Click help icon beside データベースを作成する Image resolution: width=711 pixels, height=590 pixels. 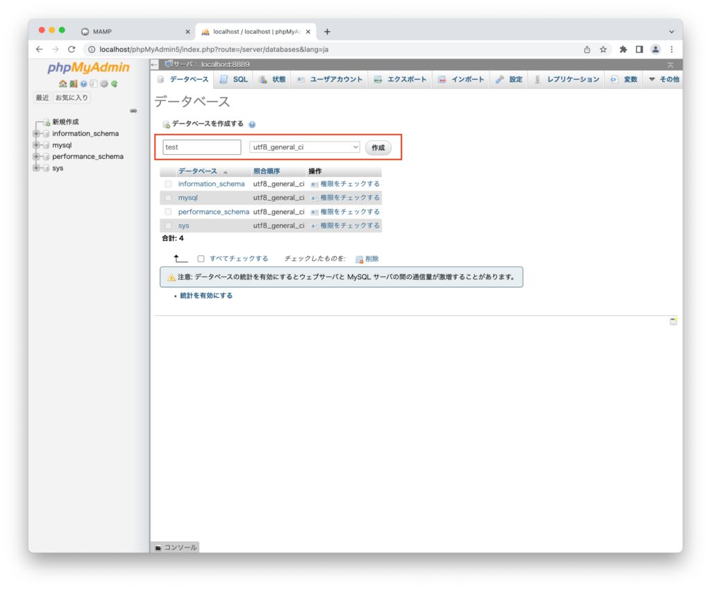click(x=252, y=124)
